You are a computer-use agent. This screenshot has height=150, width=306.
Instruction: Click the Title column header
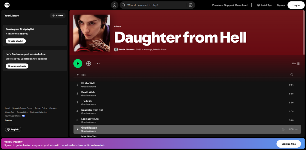83,75
